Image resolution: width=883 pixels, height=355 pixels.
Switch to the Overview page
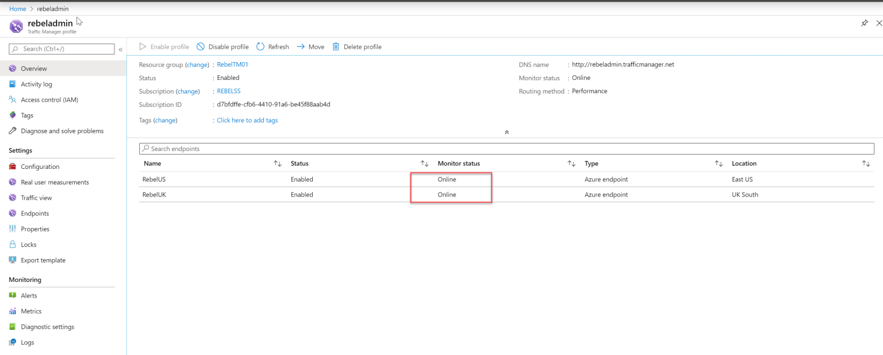[33, 68]
